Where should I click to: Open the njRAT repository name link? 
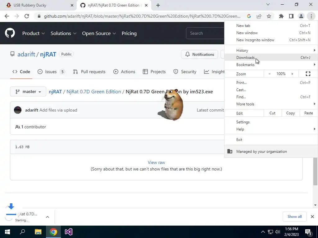point(48,54)
